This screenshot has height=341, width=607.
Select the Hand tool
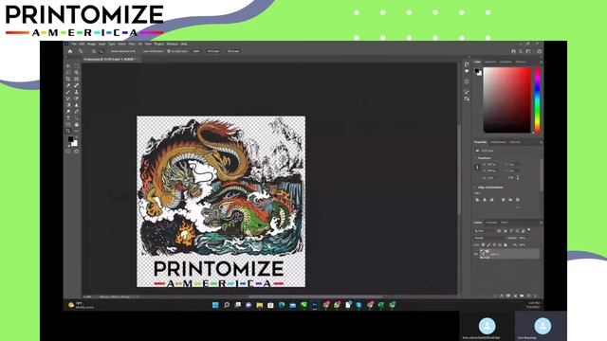[x=76, y=124]
